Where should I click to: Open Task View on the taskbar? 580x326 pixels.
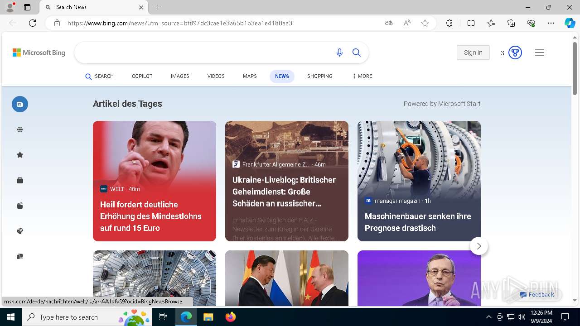(x=163, y=317)
